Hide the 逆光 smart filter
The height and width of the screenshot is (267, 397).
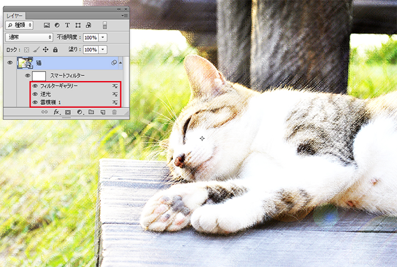pos(35,94)
